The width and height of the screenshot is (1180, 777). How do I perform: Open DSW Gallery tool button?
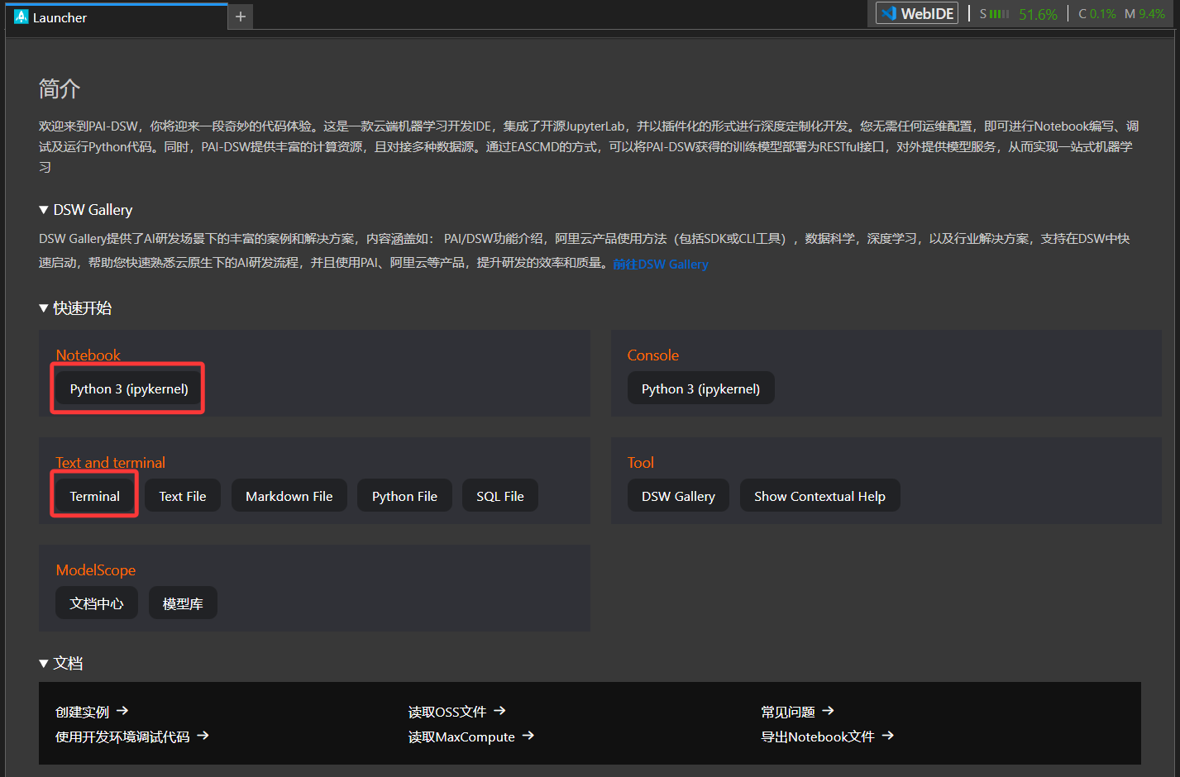[x=678, y=496]
